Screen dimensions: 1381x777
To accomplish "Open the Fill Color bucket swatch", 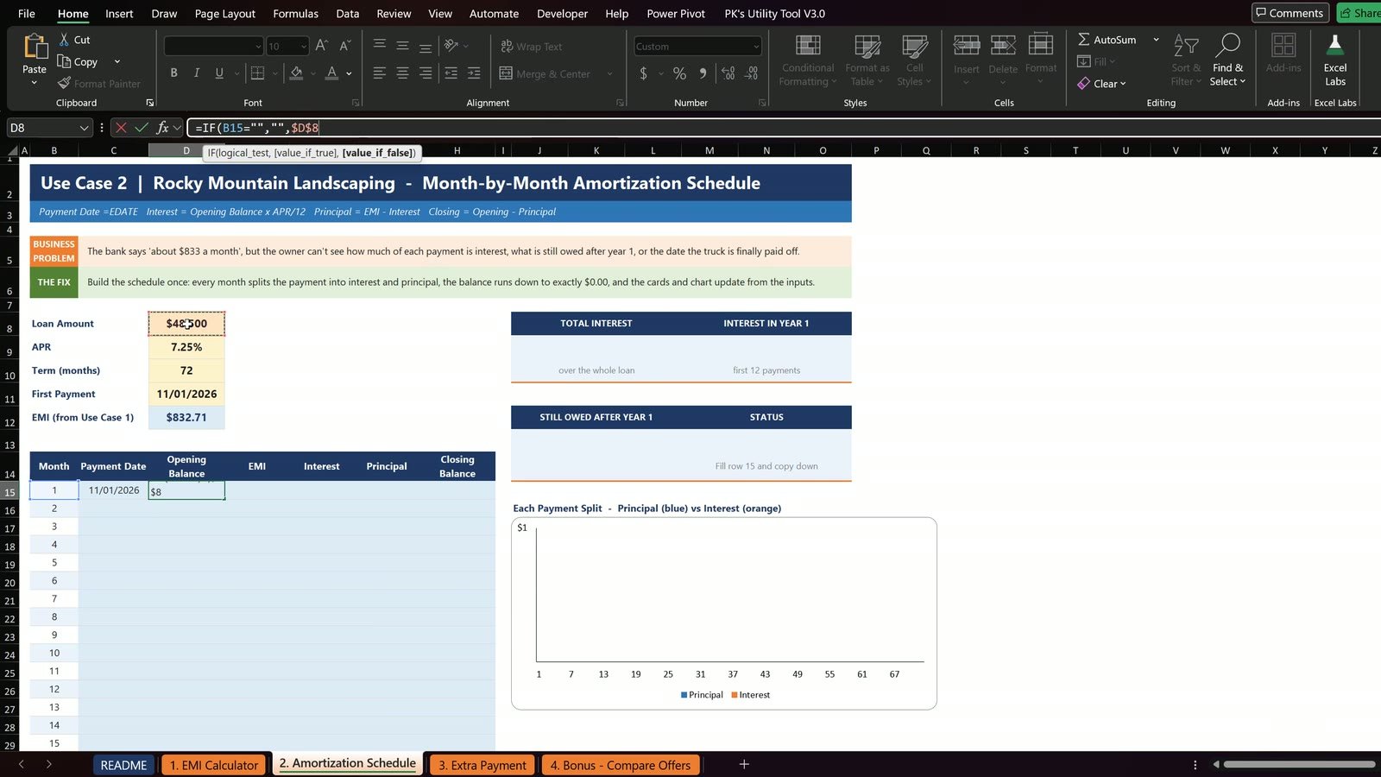I will coord(296,73).
